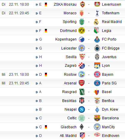The width and height of the screenshot is (125, 139).
Task: Click the ZSKA Moskau club crest
Action: (x=82, y=4)
